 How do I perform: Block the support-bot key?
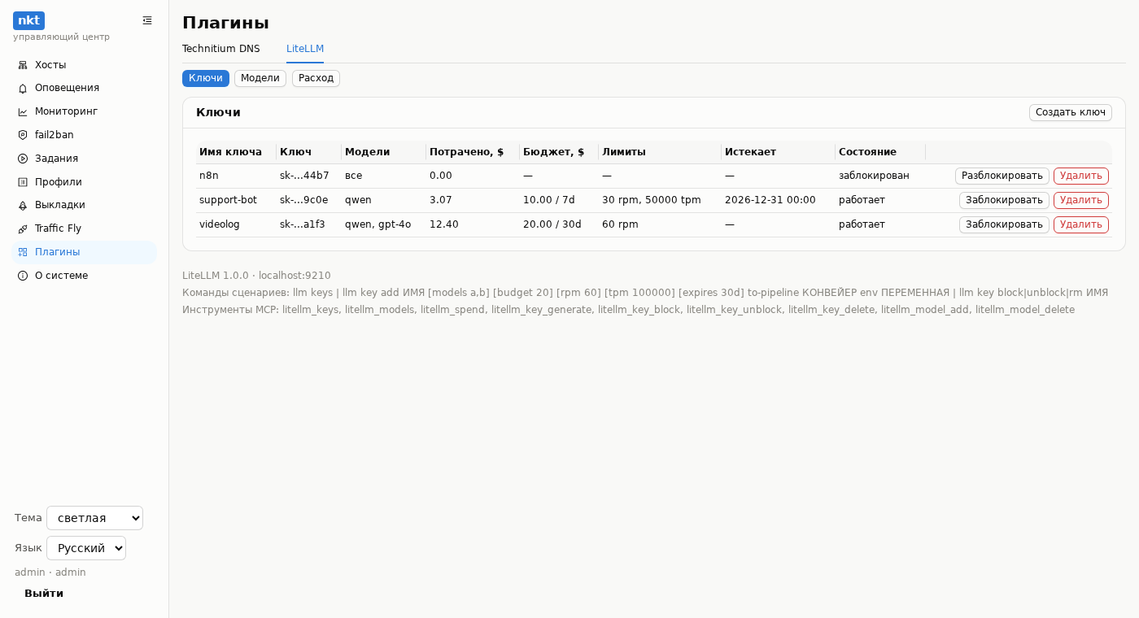[1004, 200]
